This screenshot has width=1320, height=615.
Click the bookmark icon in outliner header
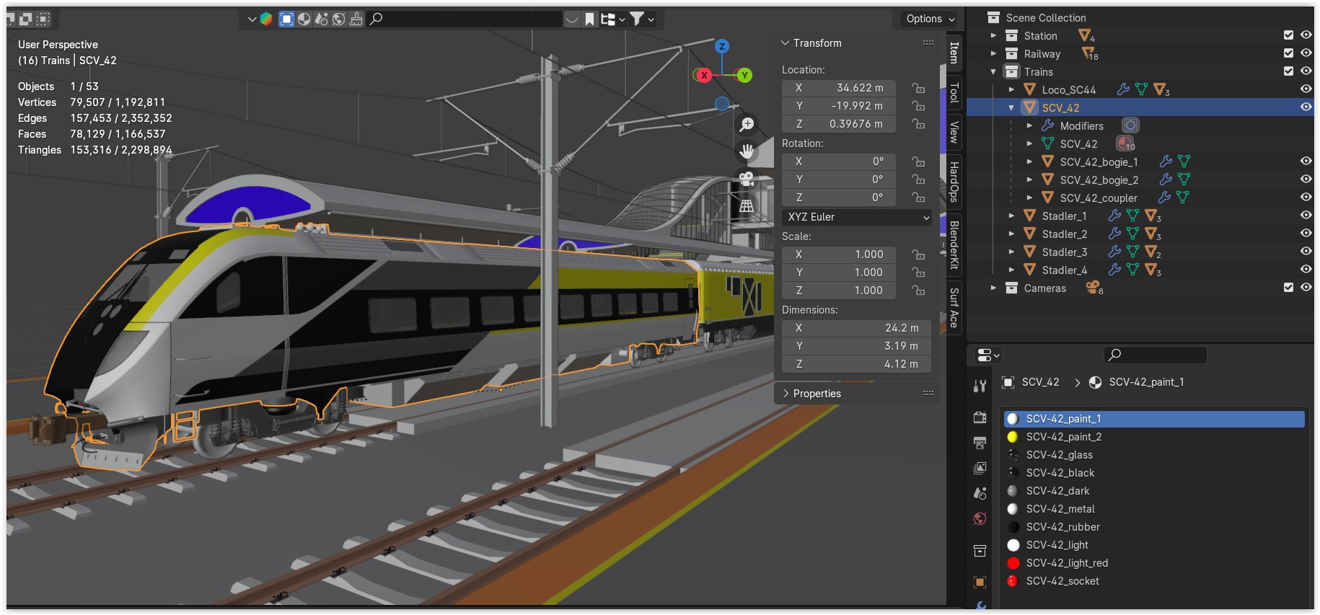coord(589,19)
